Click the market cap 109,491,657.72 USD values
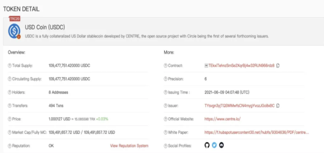The width and height of the screenshot is (324, 153). (82, 132)
